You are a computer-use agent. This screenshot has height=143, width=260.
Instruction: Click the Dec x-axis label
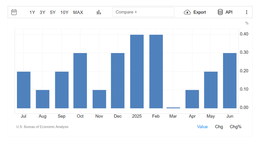pyautogui.click(x=118, y=116)
